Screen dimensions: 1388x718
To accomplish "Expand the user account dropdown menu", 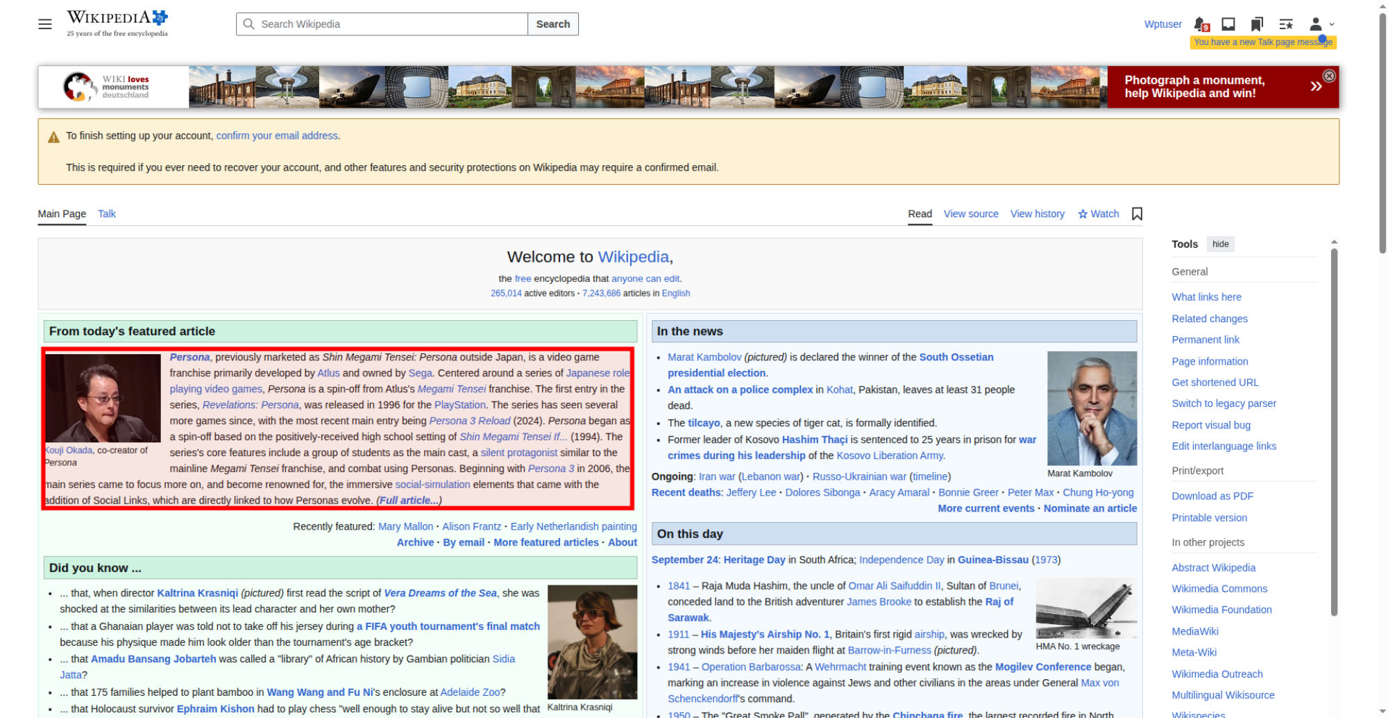I will pos(1321,24).
